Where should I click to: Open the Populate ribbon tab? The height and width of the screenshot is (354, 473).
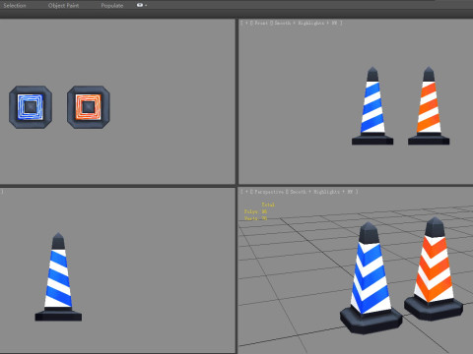coord(112,6)
